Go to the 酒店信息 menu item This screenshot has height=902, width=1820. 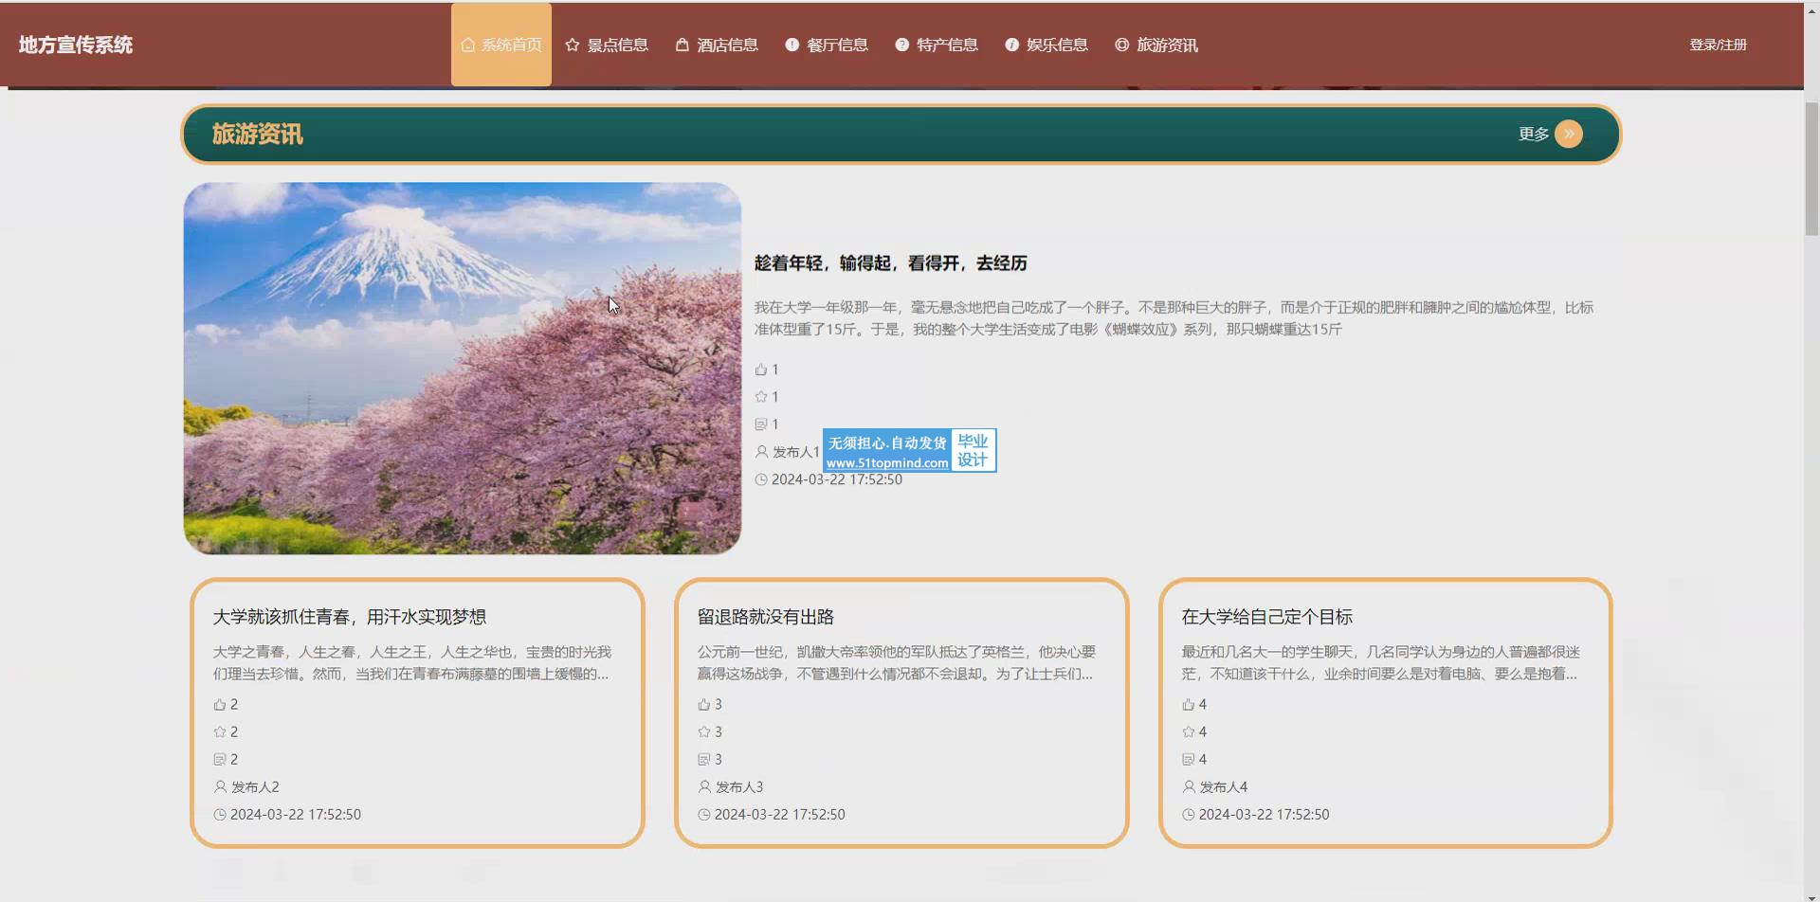click(x=717, y=45)
